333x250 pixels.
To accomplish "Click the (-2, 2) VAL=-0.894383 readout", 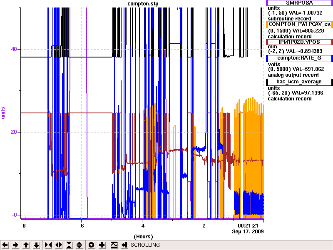I will [295, 51].
